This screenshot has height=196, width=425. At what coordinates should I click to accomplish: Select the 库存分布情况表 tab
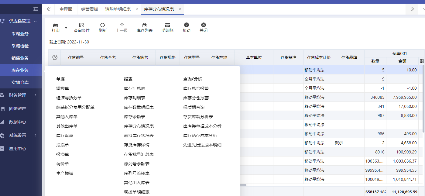pos(159,9)
